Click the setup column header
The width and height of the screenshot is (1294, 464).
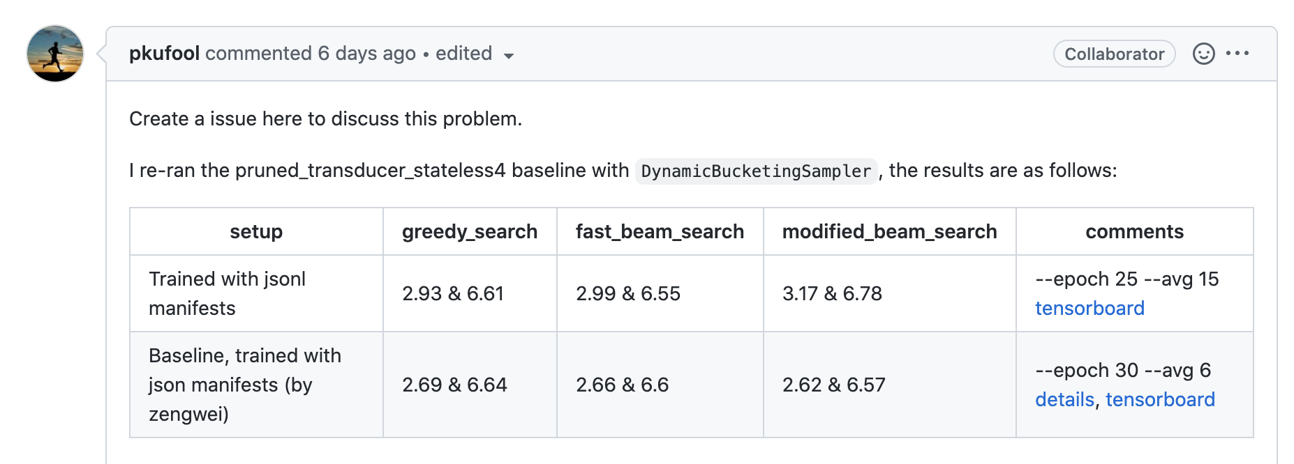point(256,231)
